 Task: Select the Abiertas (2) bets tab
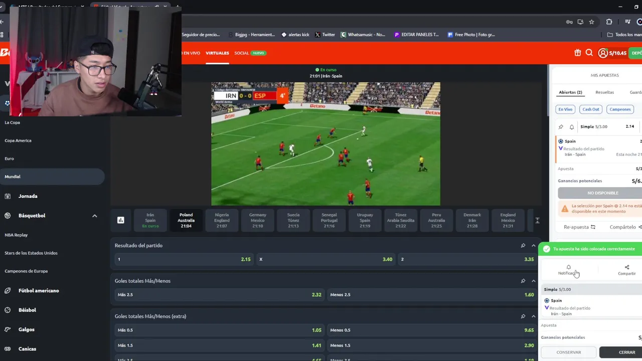570,92
